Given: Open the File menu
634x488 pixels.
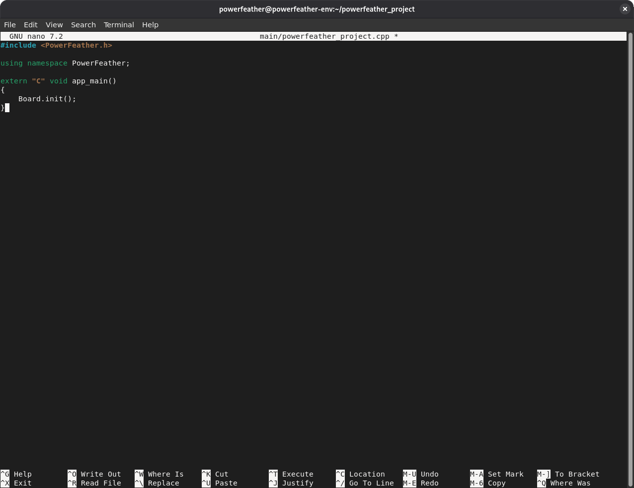Looking at the screenshot, I should pos(10,25).
